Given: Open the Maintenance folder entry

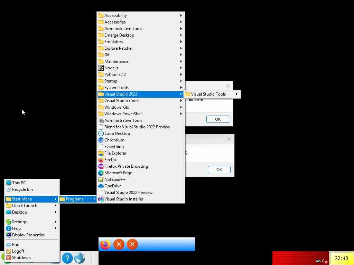Looking at the screenshot, I should [141, 61].
